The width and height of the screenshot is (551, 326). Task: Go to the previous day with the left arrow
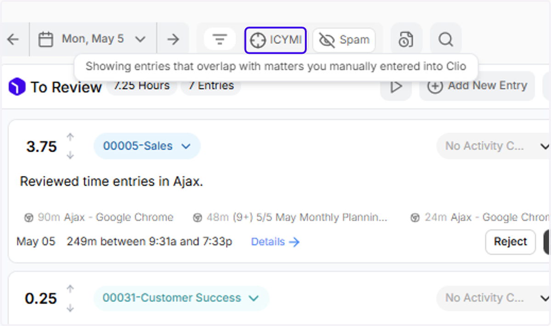(x=13, y=40)
